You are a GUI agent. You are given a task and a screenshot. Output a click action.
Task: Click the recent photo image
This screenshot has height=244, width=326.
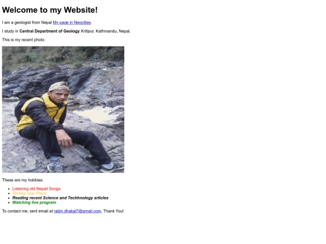point(63,109)
